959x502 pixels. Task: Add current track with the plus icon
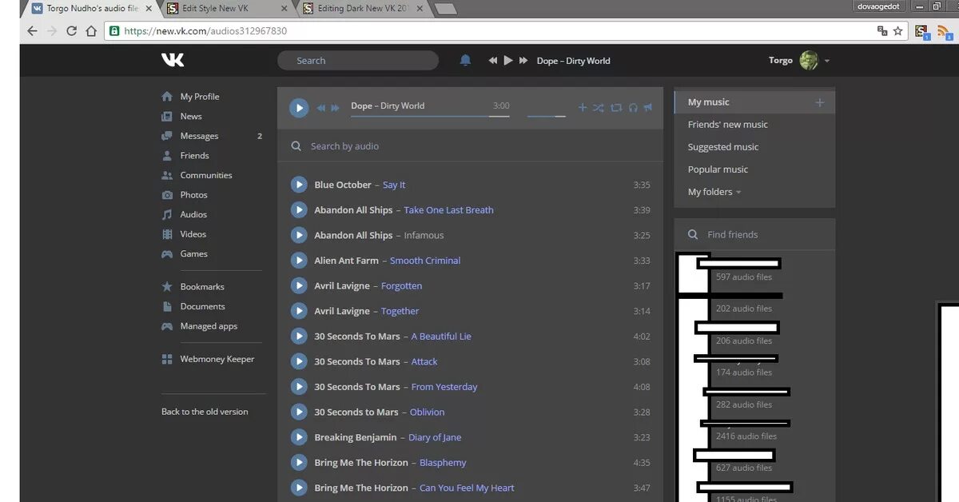click(x=583, y=107)
